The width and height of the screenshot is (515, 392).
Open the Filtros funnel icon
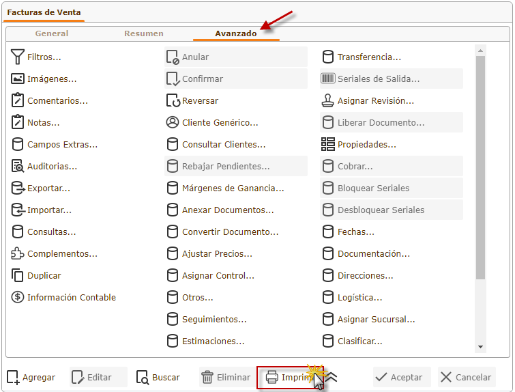(x=18, y=57)
